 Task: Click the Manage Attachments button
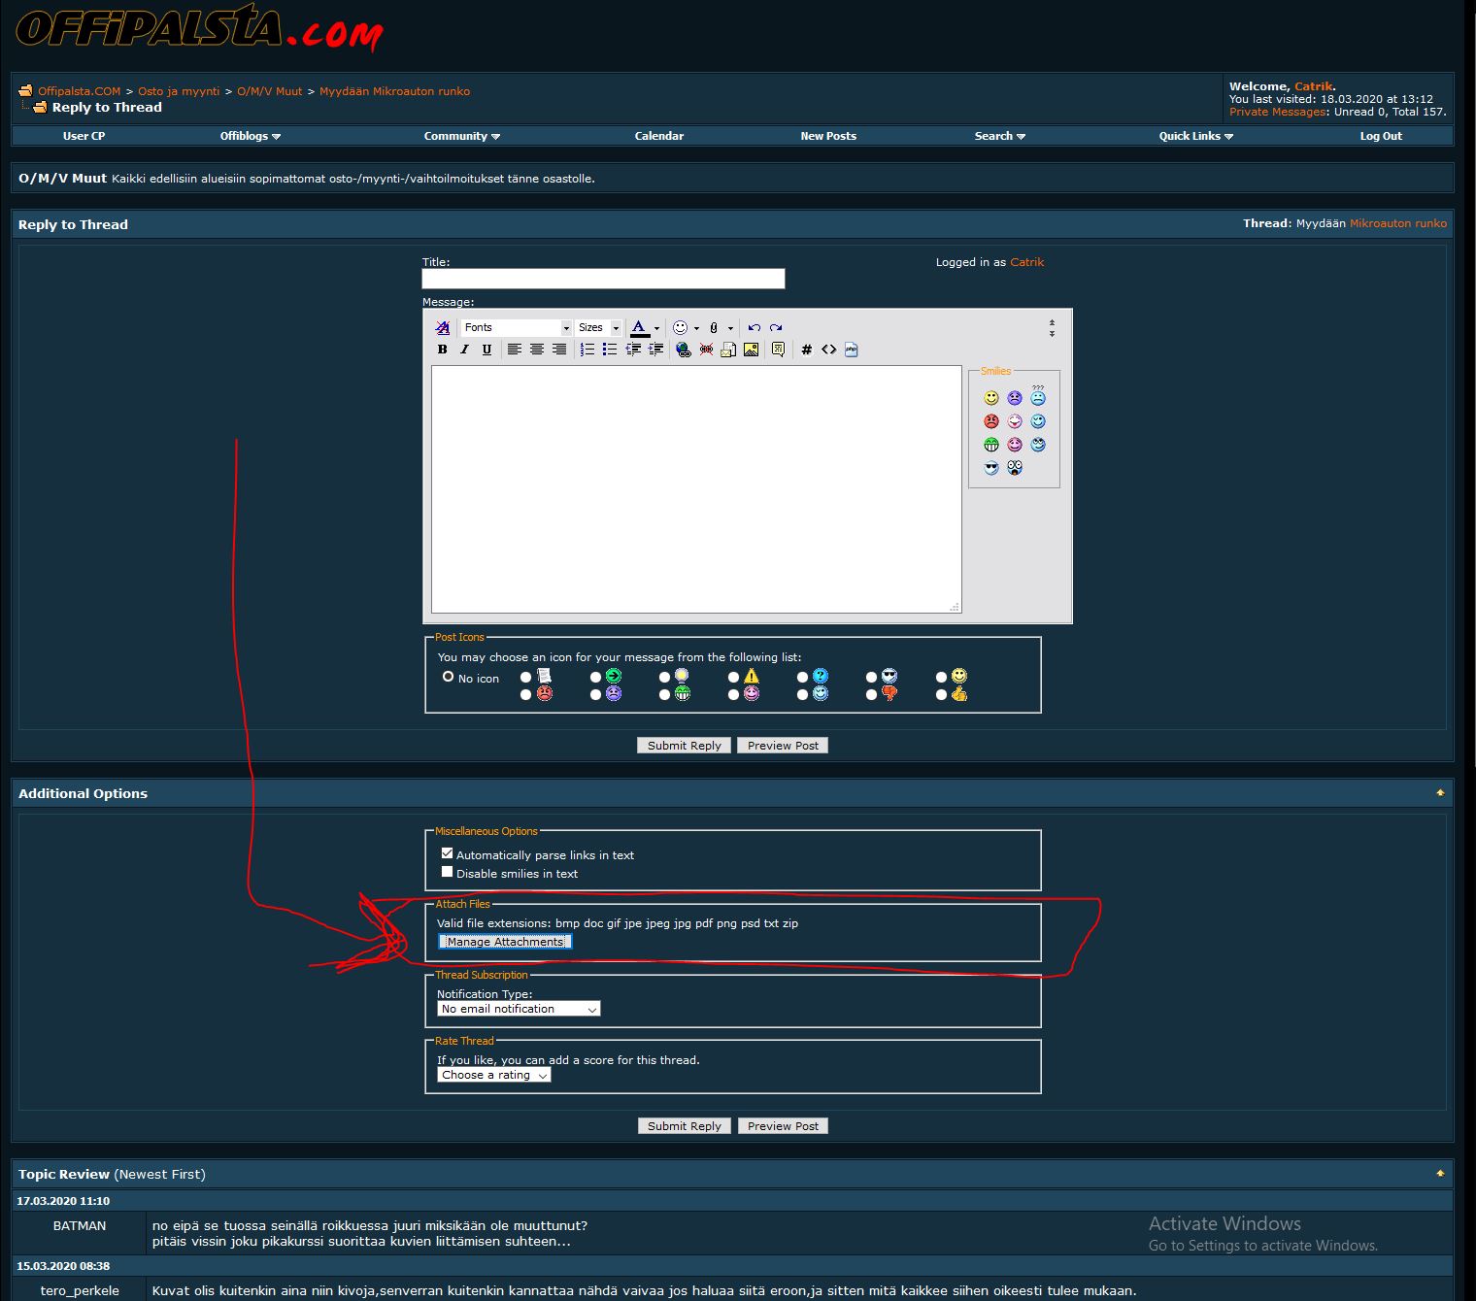[x=505, y=942]
